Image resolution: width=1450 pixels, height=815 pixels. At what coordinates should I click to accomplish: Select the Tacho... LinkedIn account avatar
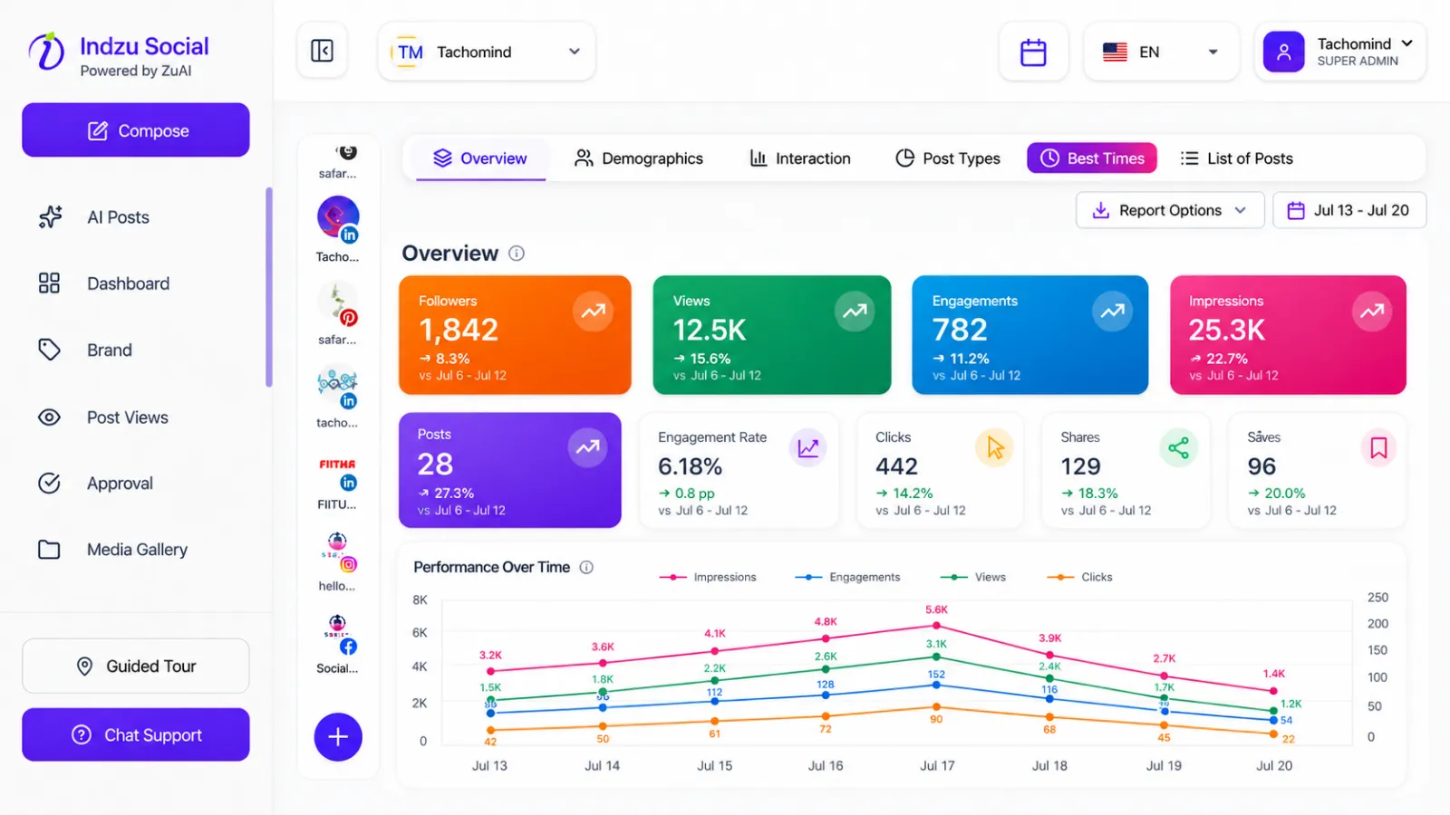click(x=338, y=219)
